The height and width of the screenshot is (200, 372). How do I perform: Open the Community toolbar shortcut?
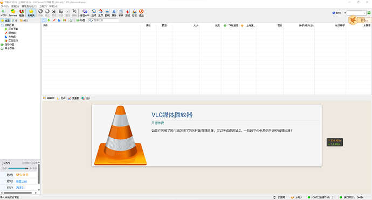135,13
